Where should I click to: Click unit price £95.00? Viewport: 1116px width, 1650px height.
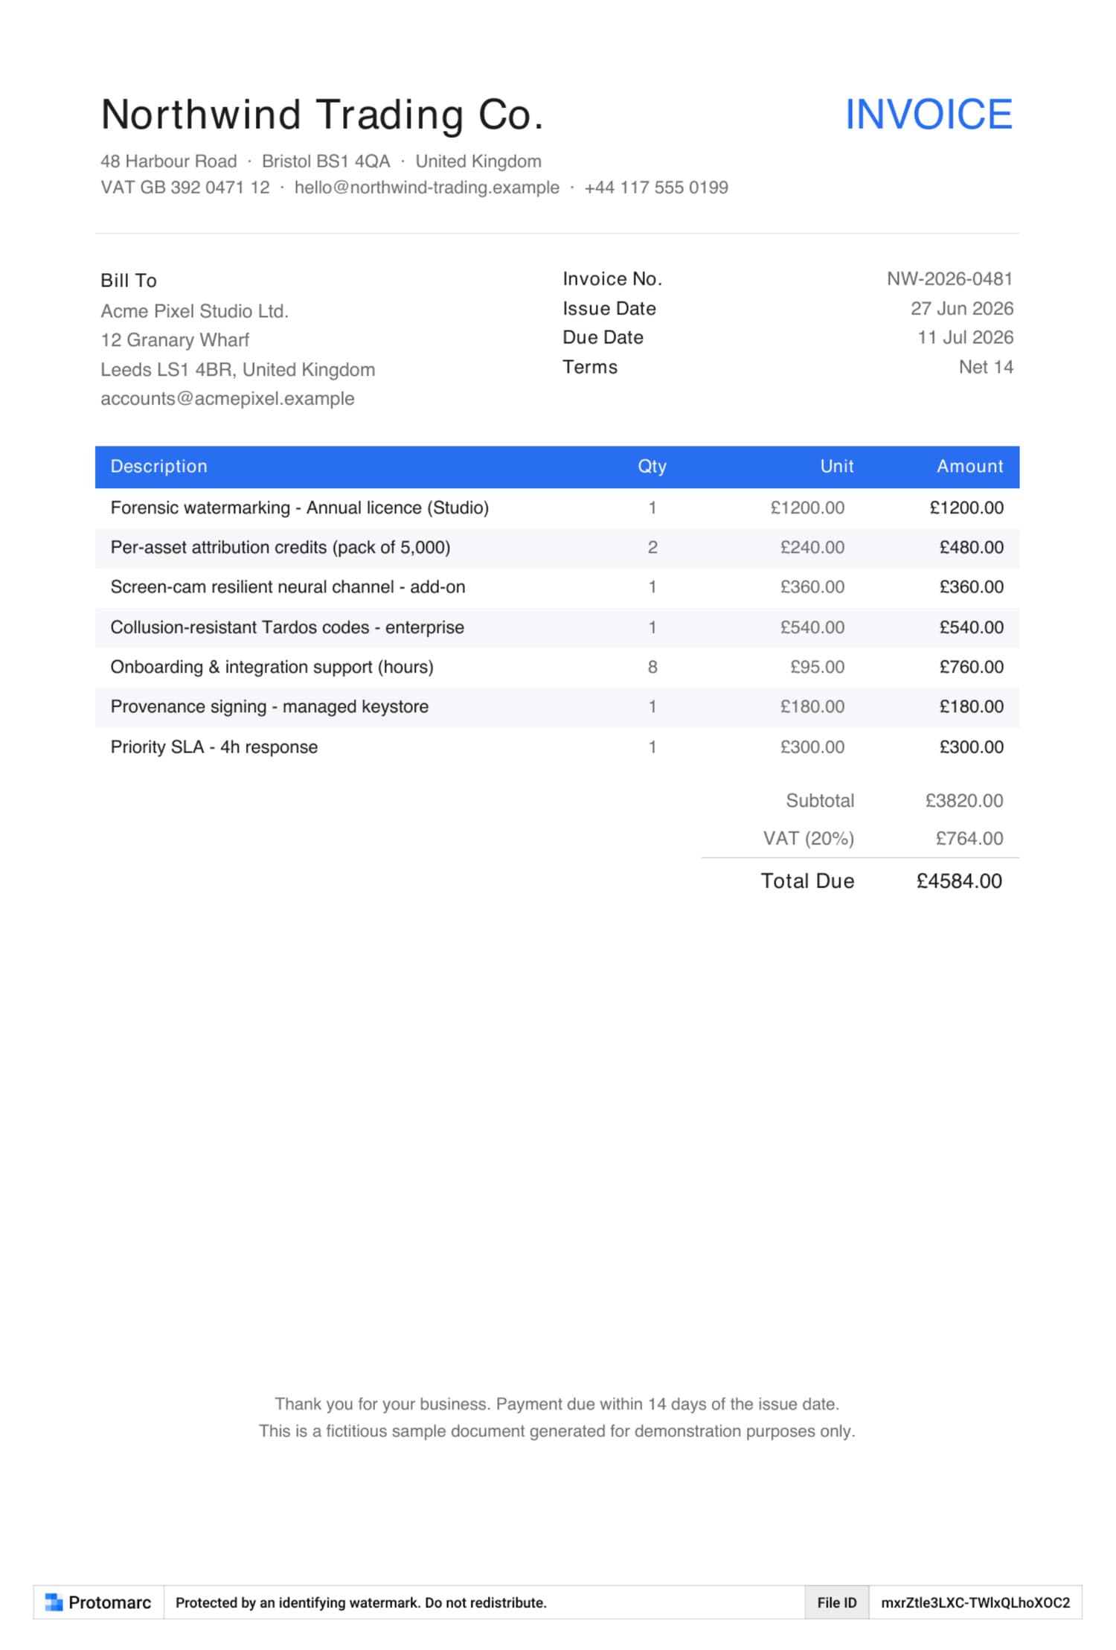tap(817, 668)
